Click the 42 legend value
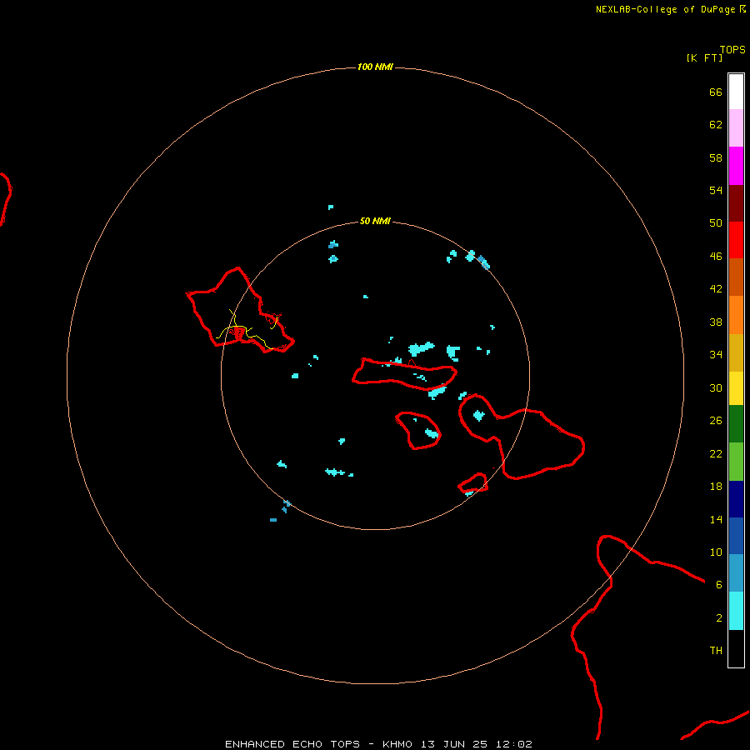The image size is (750, 750). tap(716, 289)
